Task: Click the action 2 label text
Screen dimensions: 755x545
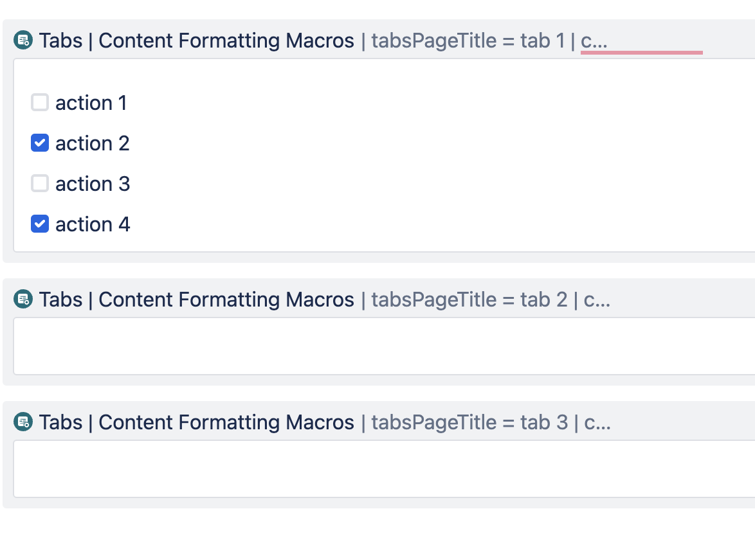Action: pos(92,143)
